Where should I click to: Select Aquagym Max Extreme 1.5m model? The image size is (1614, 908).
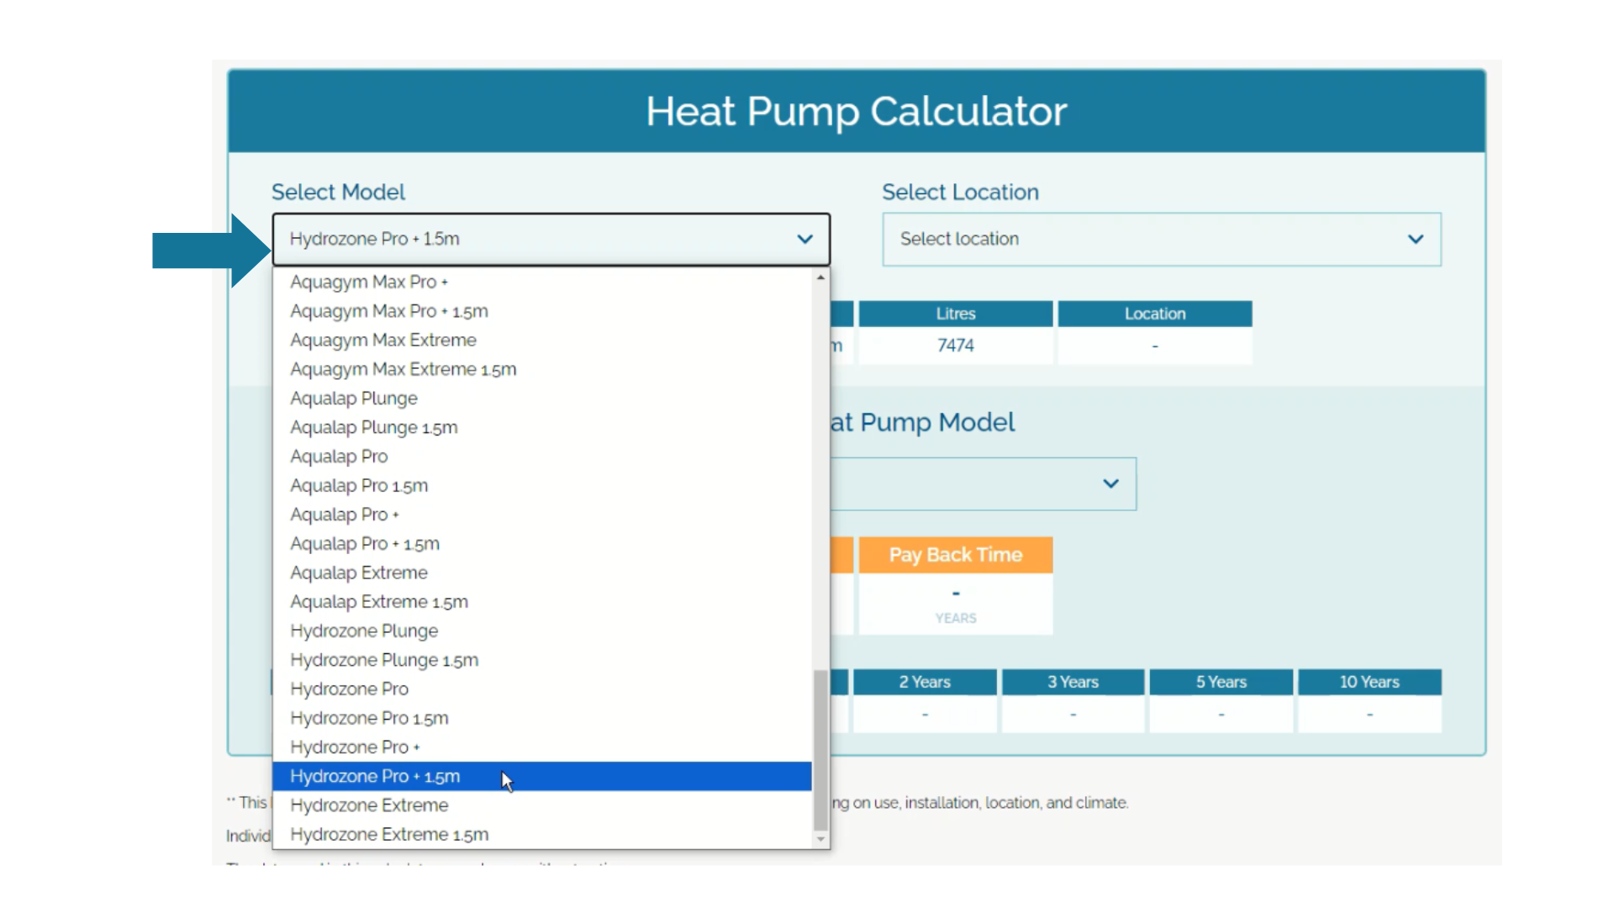[403, 368]
